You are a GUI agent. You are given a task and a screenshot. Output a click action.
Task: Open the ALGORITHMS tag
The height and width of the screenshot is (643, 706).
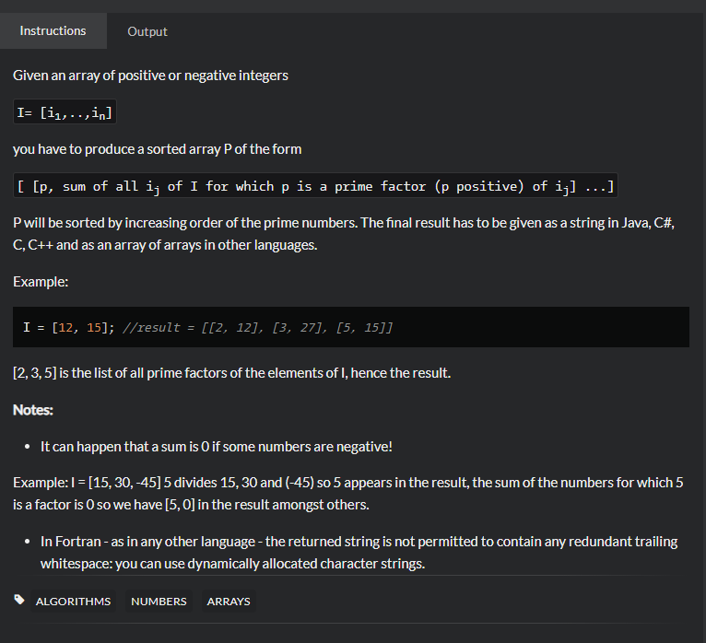click(x=73, y=602)
